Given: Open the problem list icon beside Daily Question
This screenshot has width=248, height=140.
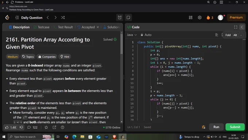Looking at the screenshot, I should pyautogui.click(x=17, y=18).
